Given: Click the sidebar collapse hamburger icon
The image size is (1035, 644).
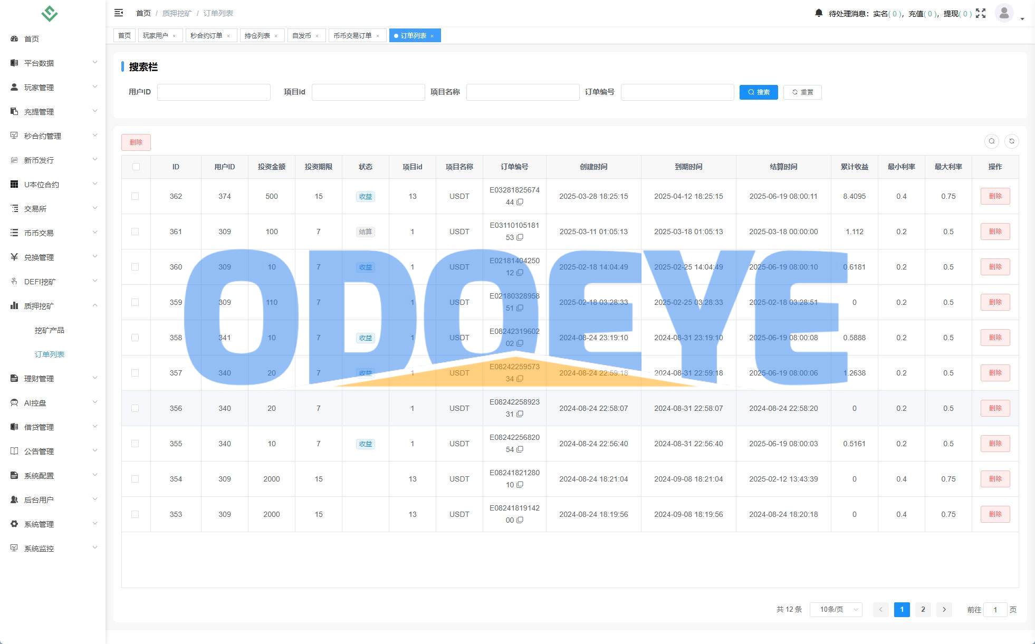Looking at the screenshot, I should coord(119,13).
